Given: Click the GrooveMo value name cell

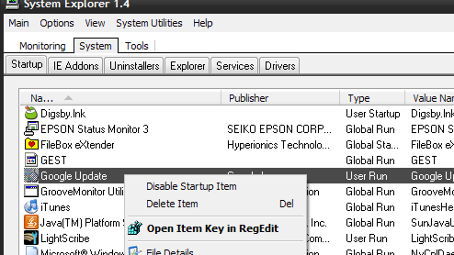Looking at the screenshot, I should pyautogui.click(x=432, y=192).
